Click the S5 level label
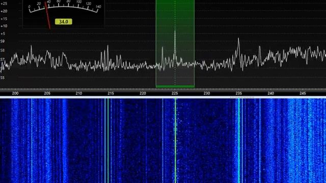This screenshot has height=183, width=326. tap(2, 78)
